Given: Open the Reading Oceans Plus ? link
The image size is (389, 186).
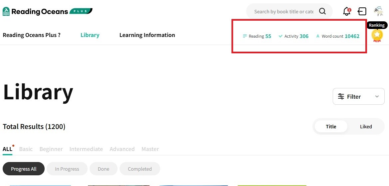Looking at the screenshot, I should coord(32,35).
